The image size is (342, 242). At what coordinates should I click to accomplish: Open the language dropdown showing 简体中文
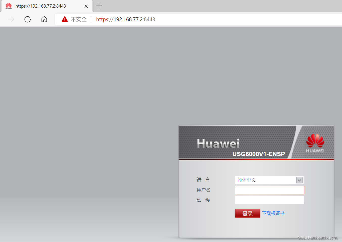click(x=269, y=180)
